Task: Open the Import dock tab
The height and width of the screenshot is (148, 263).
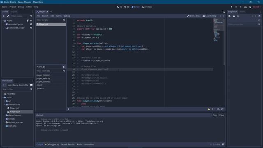Action: [14, 12]
